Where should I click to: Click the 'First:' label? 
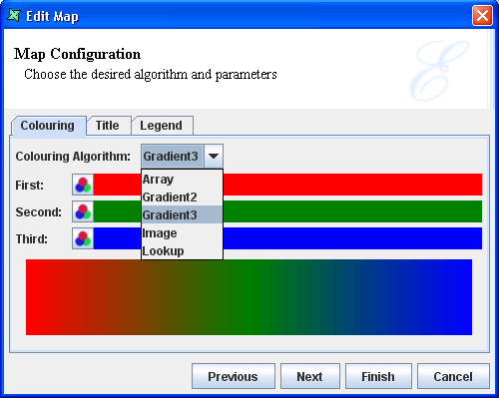29,186
